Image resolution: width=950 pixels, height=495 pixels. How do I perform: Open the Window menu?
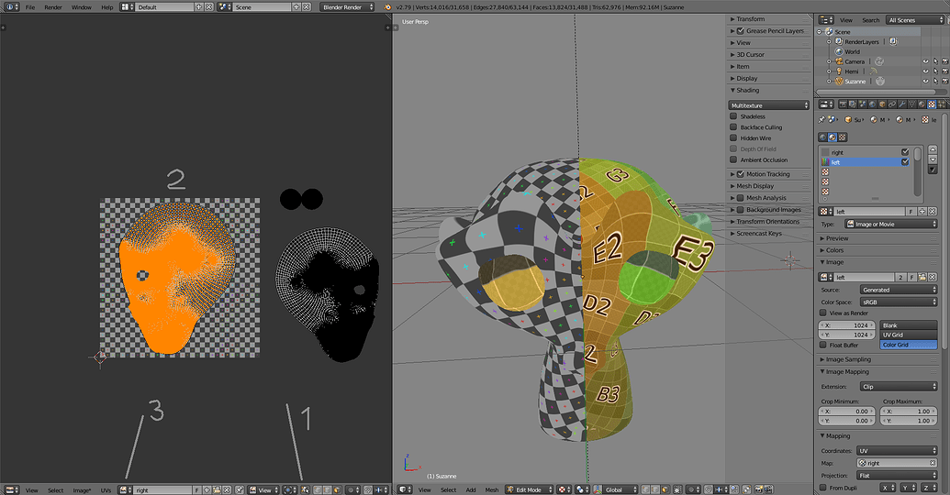click(82, 7)
